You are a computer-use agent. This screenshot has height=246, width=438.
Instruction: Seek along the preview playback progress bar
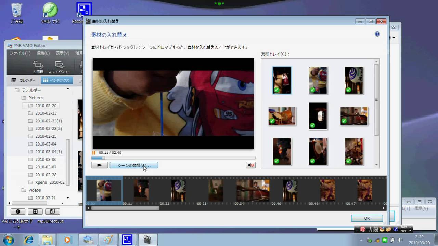pos(173,158)
